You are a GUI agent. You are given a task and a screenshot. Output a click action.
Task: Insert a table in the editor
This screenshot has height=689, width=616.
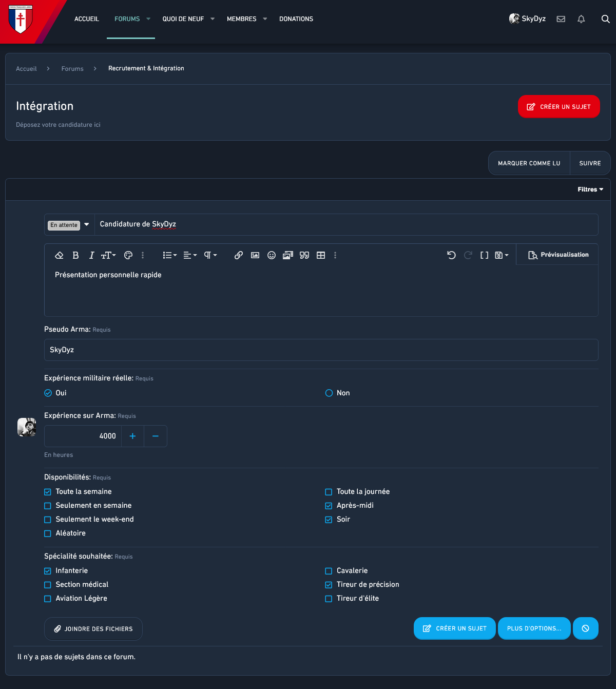[x=321, y=255]
